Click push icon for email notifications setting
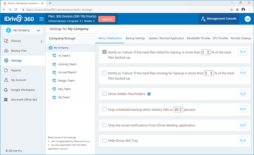 click(243, 125)
